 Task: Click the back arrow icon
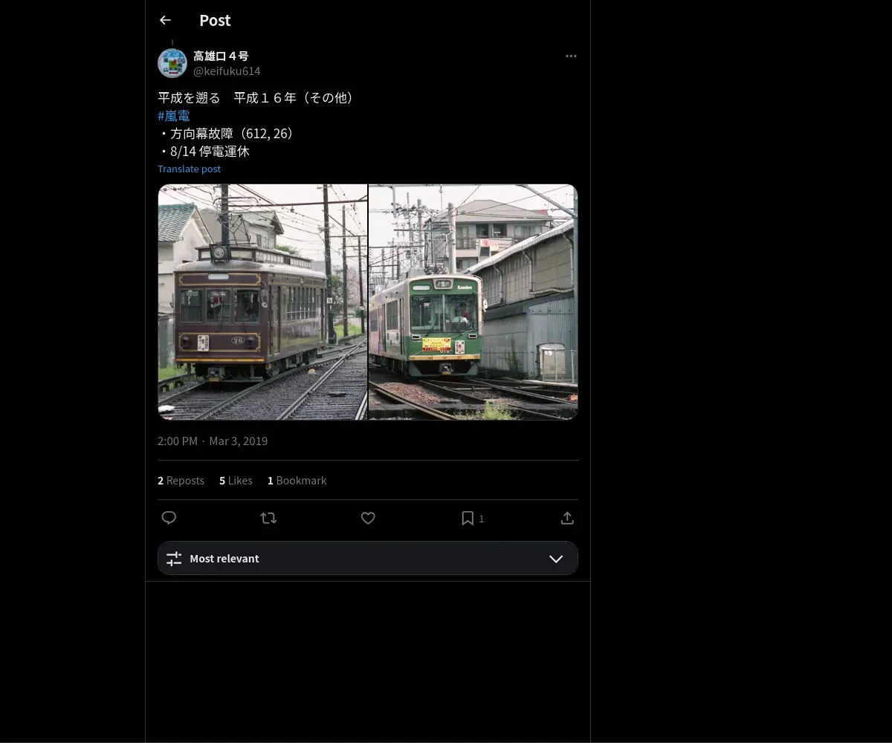pyautogui.click(x=165, y=21)
